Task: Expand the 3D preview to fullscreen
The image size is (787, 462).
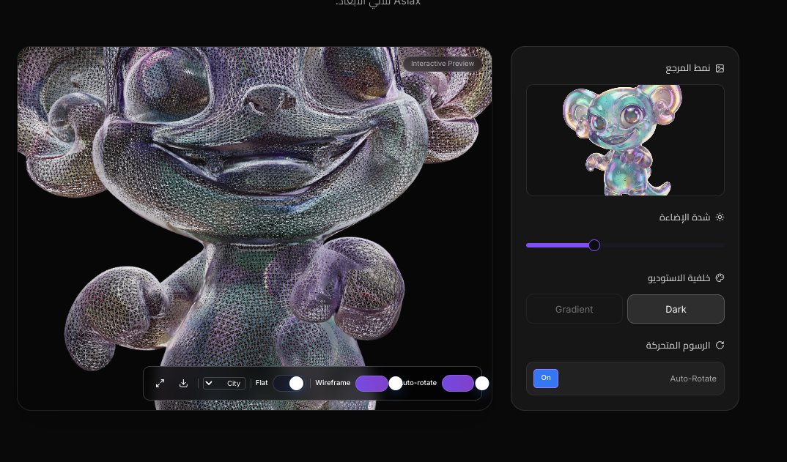Action: coord(160,383)
